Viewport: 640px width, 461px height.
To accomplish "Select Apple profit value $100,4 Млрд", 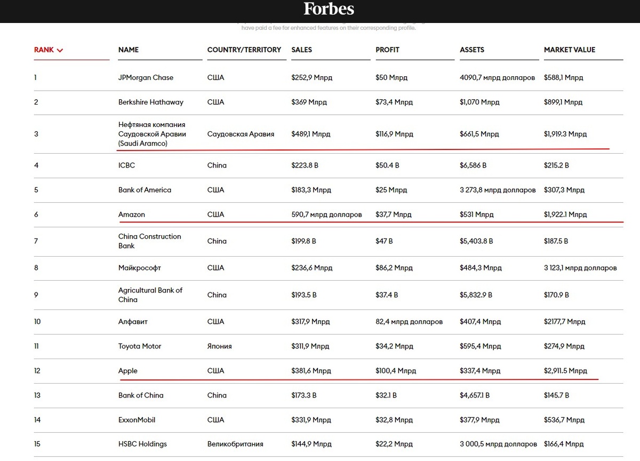I will pyautogui.click(x=396, y=371).
